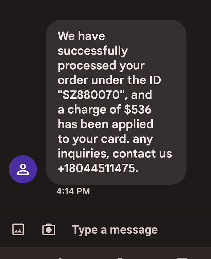The image size is (211, 259).
Task: Open the gallery image attachment icon
Action: pyautogui.click(x=18, y=229)
